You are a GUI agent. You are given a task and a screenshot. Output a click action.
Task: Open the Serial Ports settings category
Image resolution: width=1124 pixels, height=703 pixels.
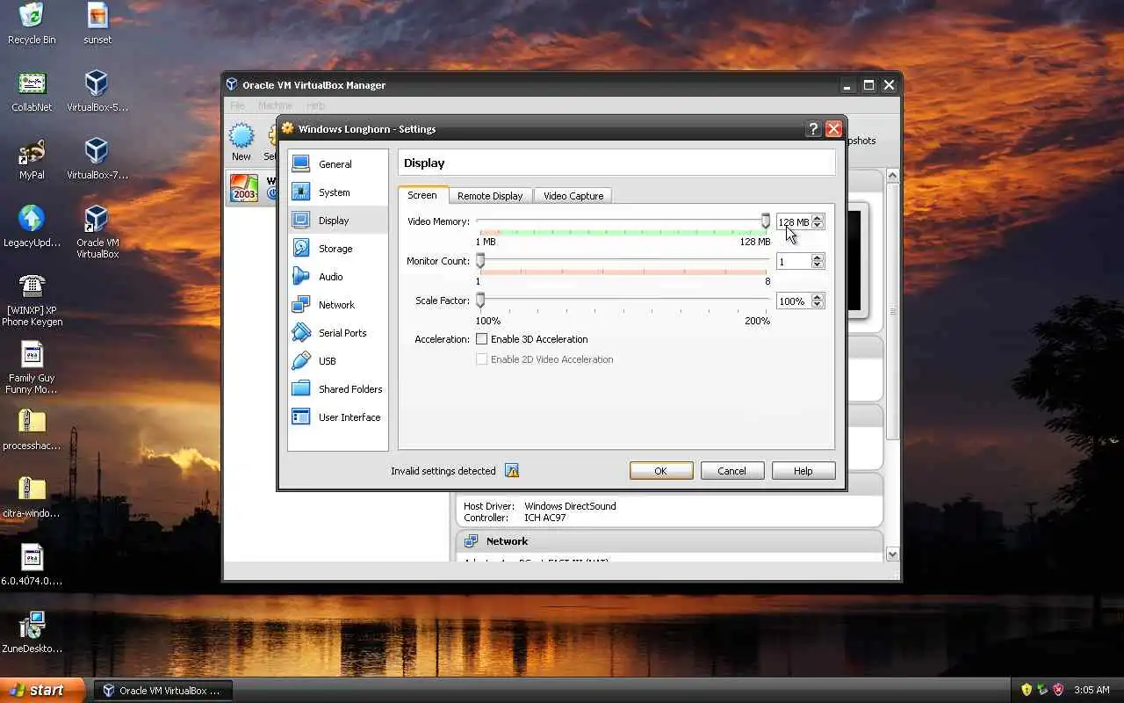click(338, 333)
